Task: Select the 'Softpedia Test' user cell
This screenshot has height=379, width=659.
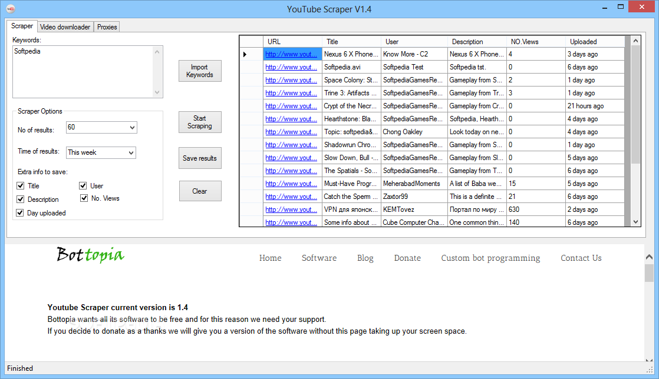Action: click(414, 67)
